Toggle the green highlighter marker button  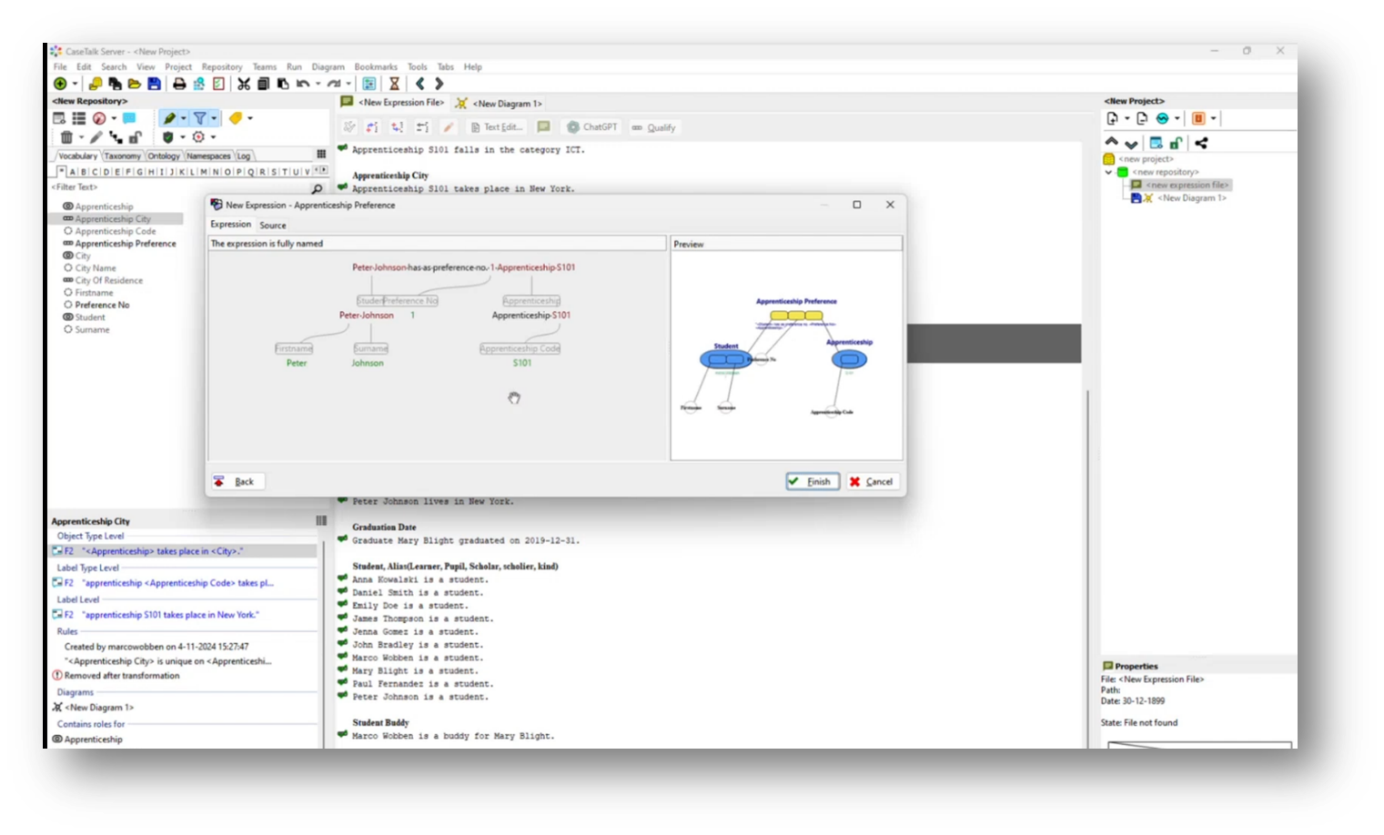[169, 118]
